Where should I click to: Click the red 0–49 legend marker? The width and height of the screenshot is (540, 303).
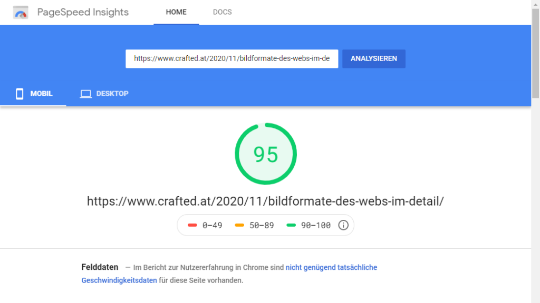[x=192, y=225]
